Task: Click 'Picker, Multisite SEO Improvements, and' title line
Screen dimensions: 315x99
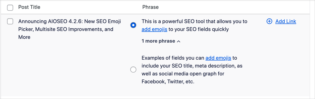Action: click(x=66, y=29)
